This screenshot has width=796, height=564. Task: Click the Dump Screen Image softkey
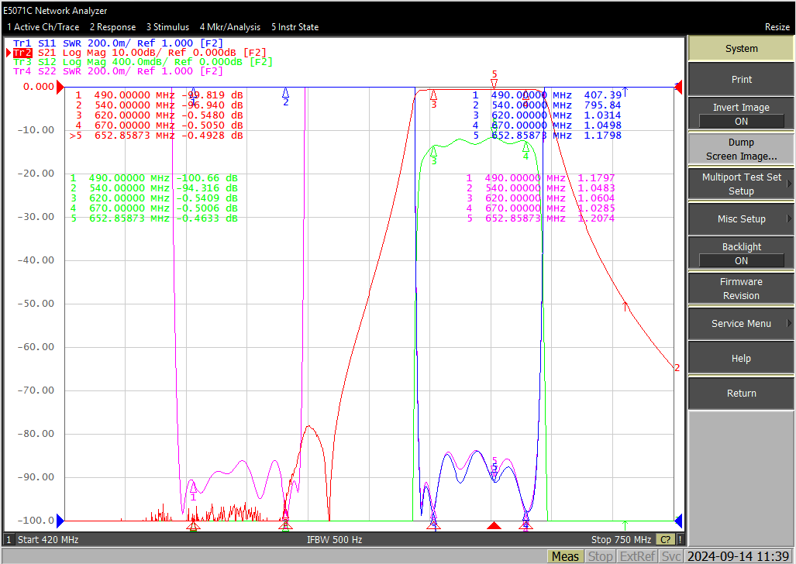click(741, 150)
